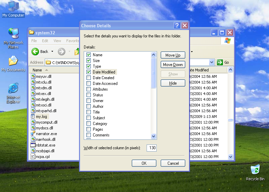Click the Date Modified column header in system32
This screenshot has width=269, height=192.
pyautogui.click(x=208, y=70)
